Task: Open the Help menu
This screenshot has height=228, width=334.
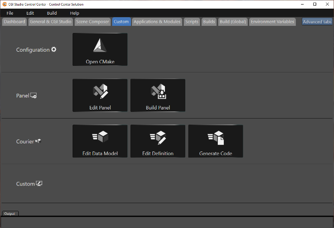Action: 75,13
